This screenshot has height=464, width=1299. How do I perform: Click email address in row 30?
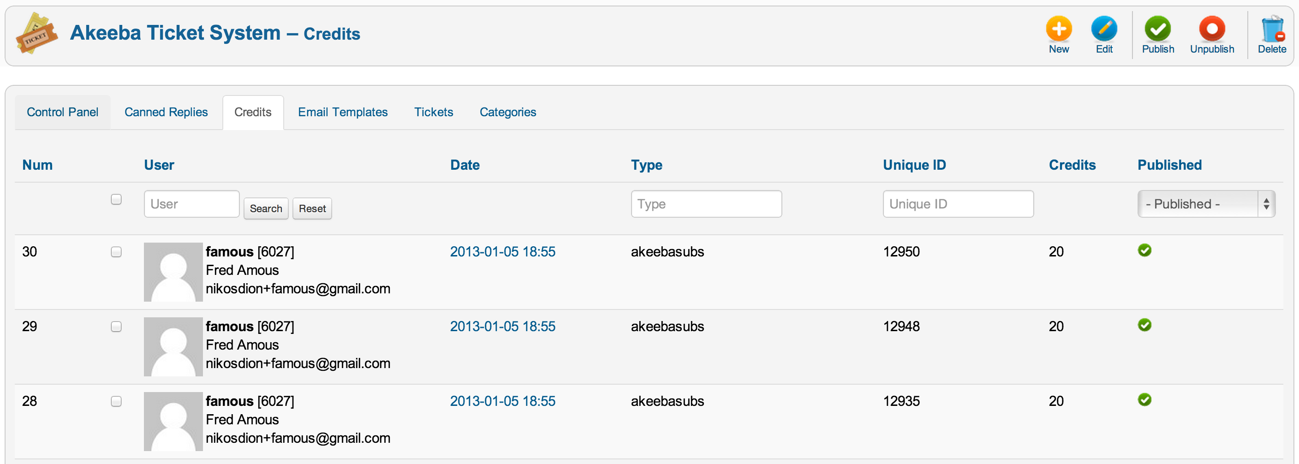click(298, 289)
